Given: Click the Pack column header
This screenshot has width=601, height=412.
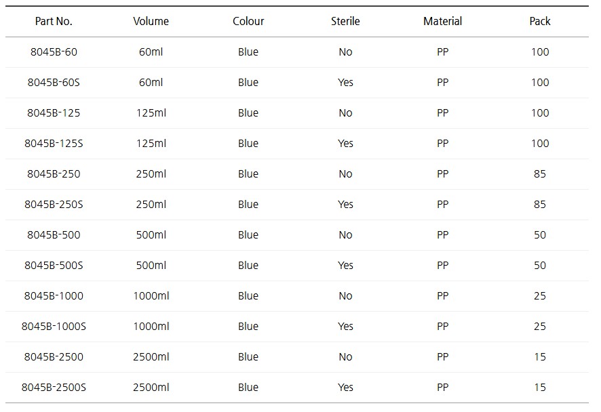Looking at the screenshot, I should [x=540, y=21].
